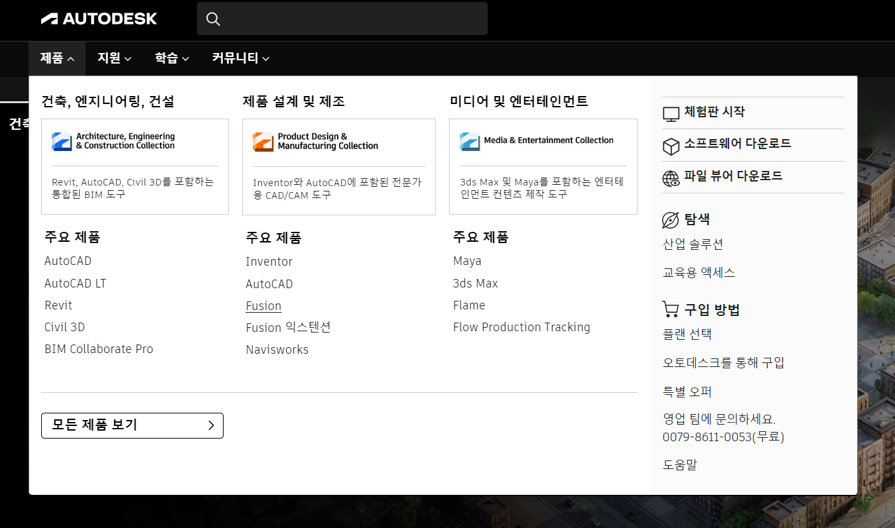Open Flow Production Tracking link
The image size is (895, 528).
tap(521, 327)
